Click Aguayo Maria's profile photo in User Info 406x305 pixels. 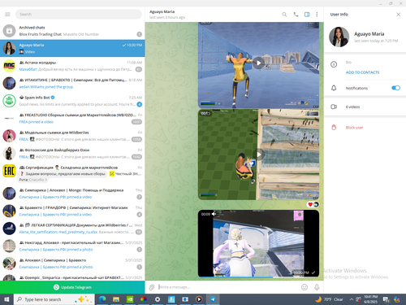(x=339, y=37)
